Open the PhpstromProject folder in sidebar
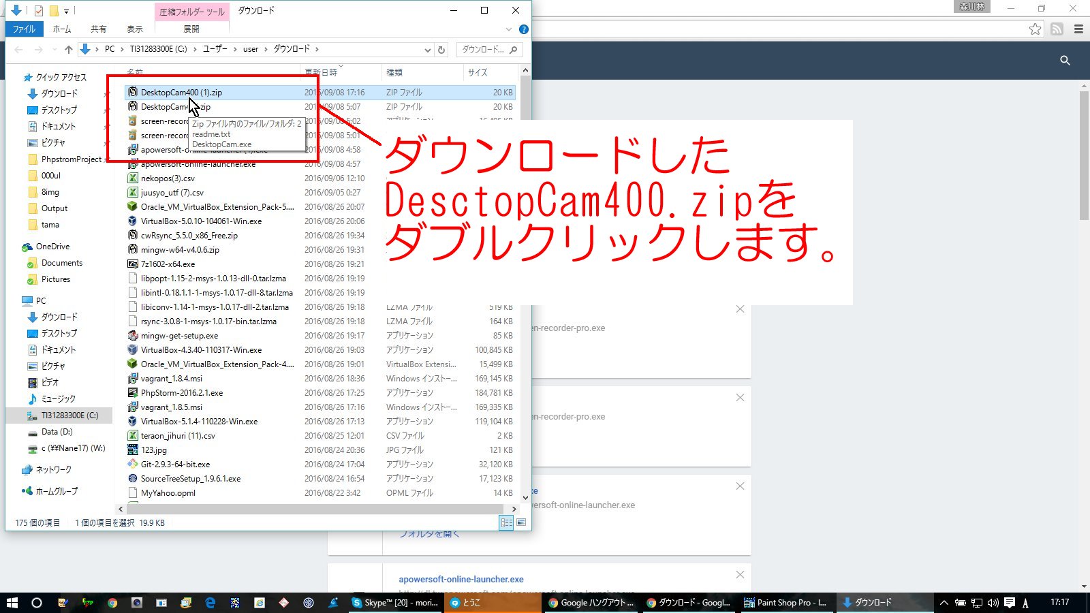Screen dimensions: 1090x613 [71, 159]
